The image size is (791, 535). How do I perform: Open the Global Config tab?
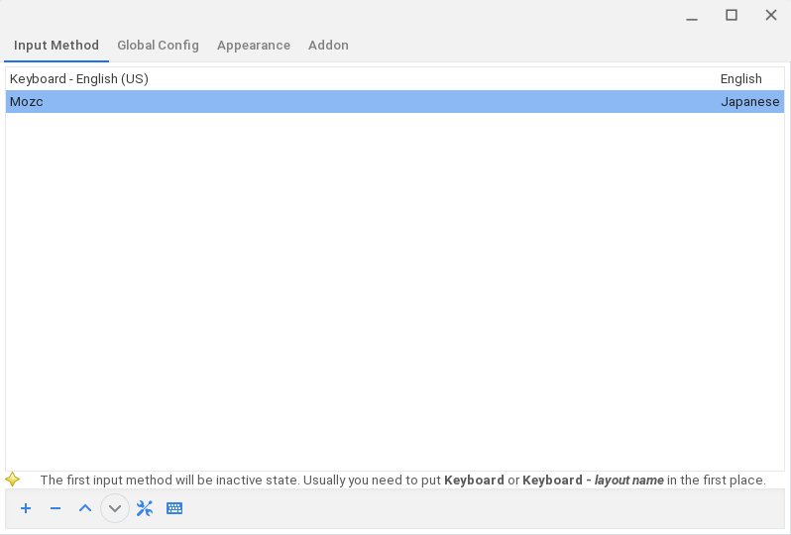tap(158, 46)
